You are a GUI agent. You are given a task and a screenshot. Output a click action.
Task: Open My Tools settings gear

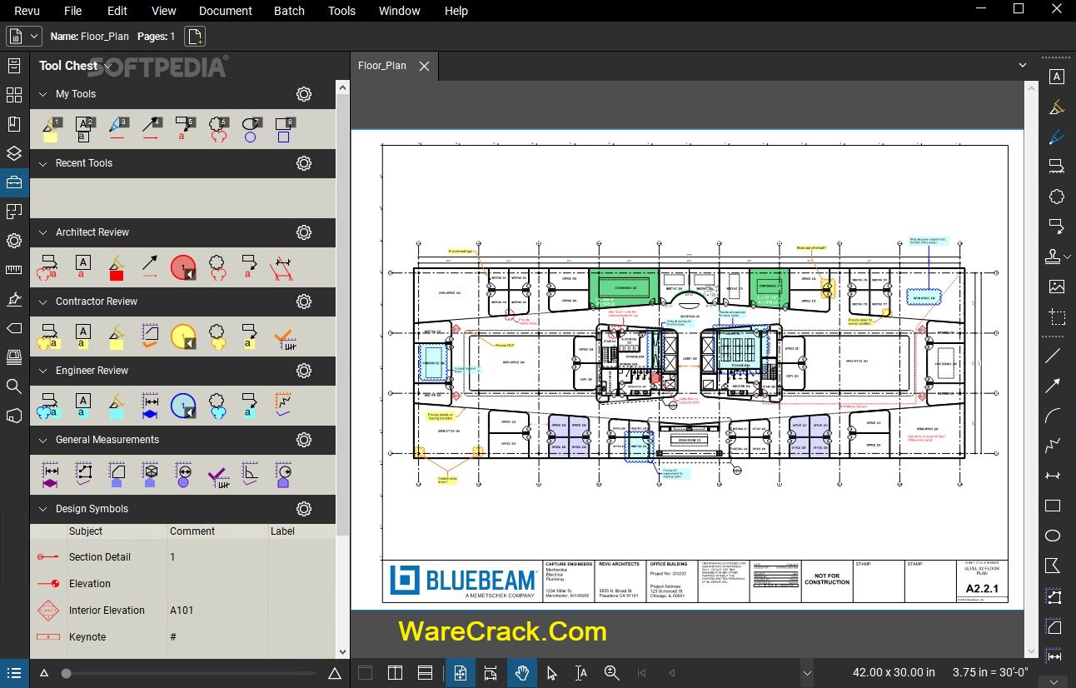304,94
